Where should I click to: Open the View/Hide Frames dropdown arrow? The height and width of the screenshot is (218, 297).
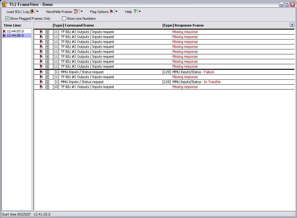pyautogui.click(x=82, y=12)
